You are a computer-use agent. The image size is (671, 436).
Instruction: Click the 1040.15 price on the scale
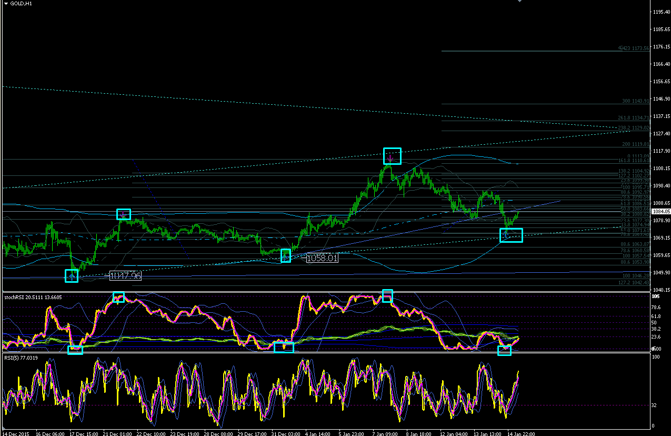point(660,290)
